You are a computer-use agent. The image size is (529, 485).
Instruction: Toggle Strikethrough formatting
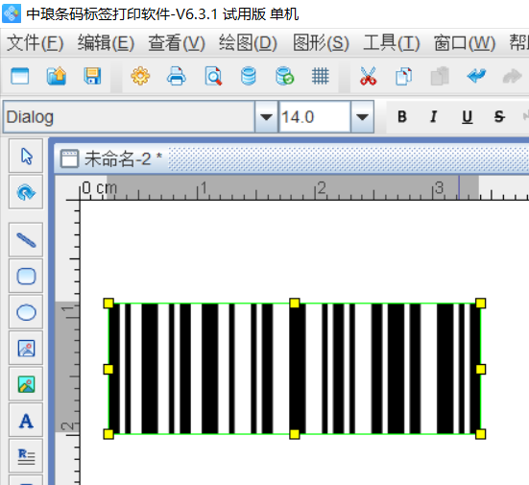click(x=499, y=117)
